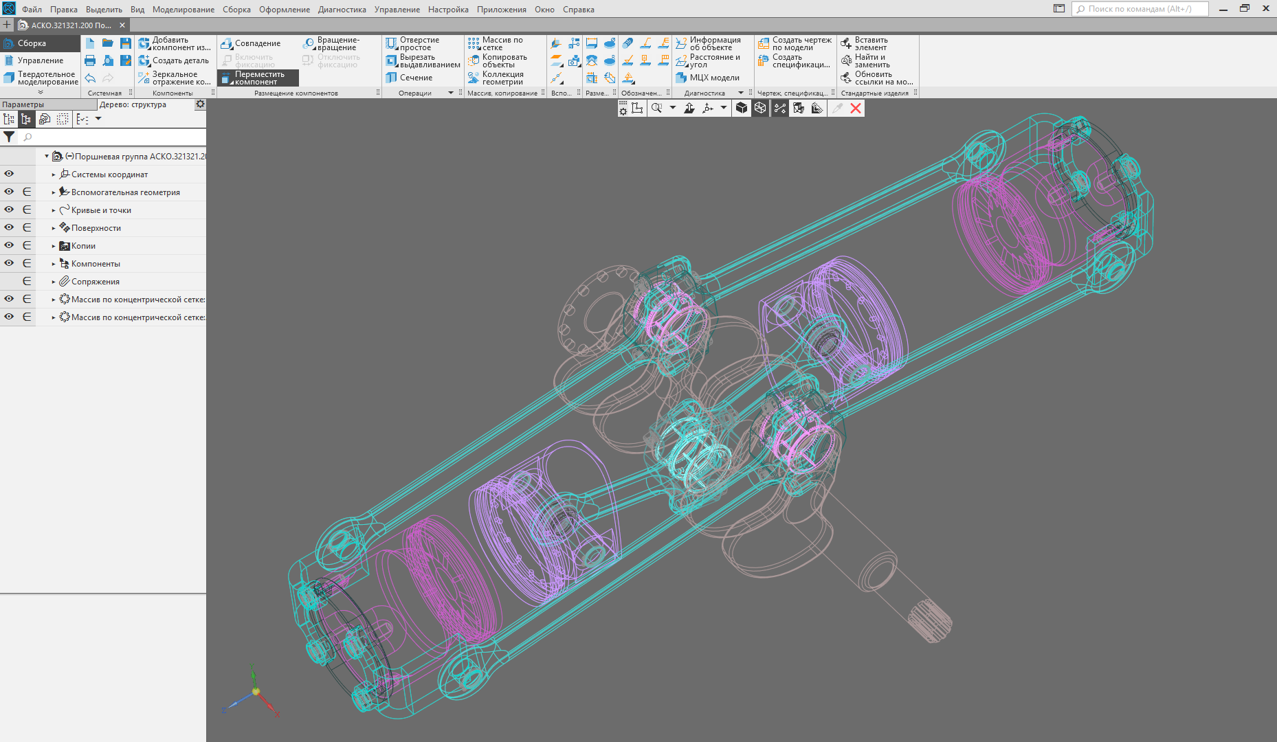This screenshot has height=742, width=1277.
Task: Switch to the Управление toolbar set
Action: [x=40, y=60]
